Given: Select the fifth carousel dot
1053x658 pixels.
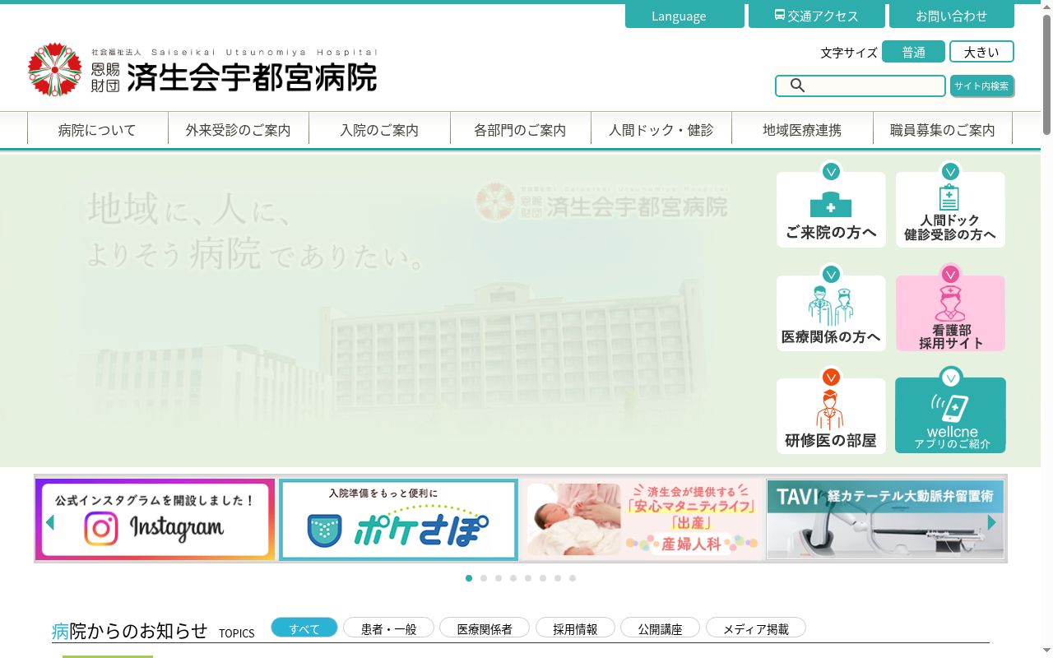Looking at the screenshot, I should 528,578.
